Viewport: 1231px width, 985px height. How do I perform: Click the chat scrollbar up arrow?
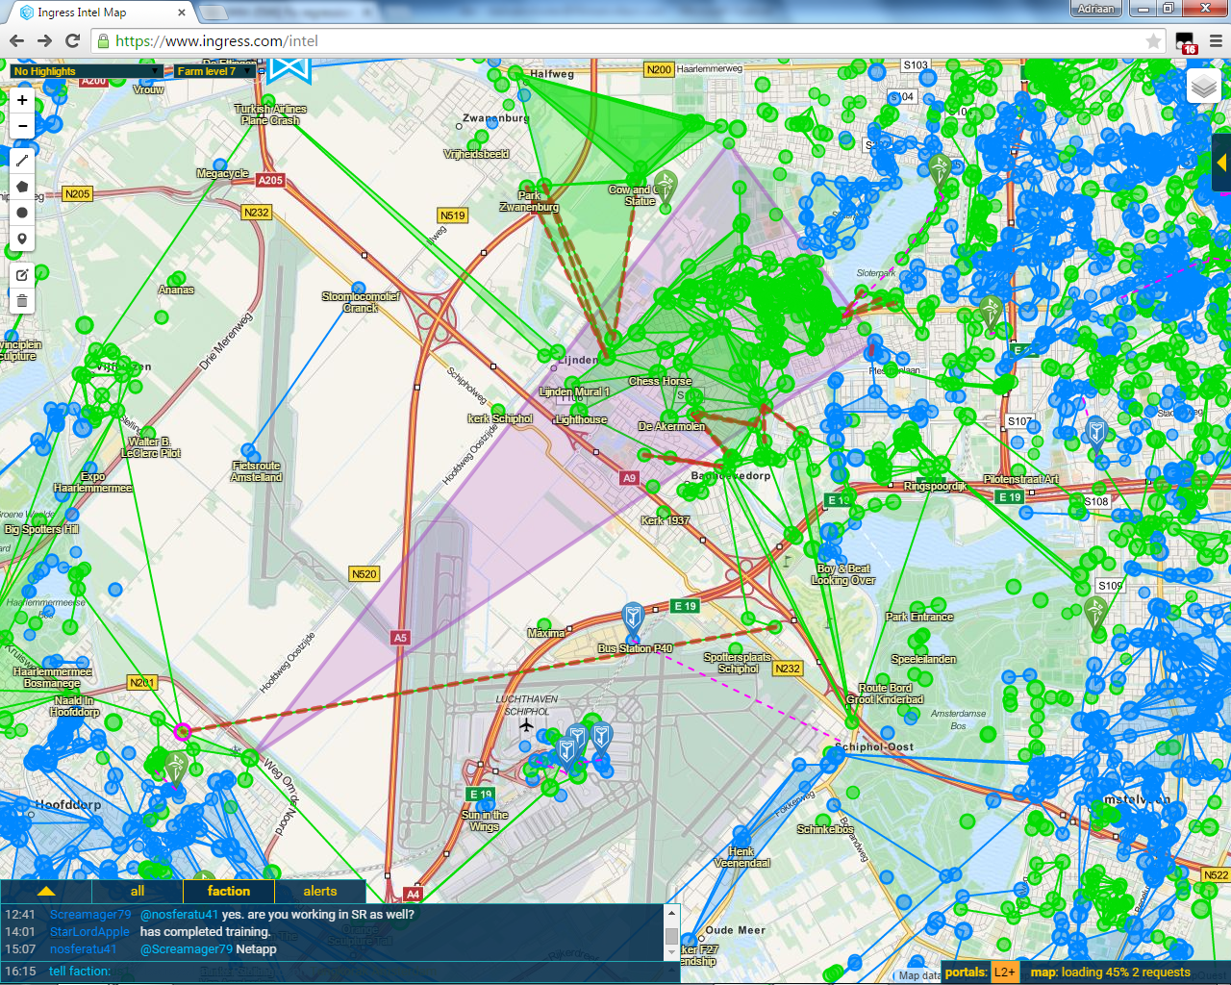tap(671, 912)
